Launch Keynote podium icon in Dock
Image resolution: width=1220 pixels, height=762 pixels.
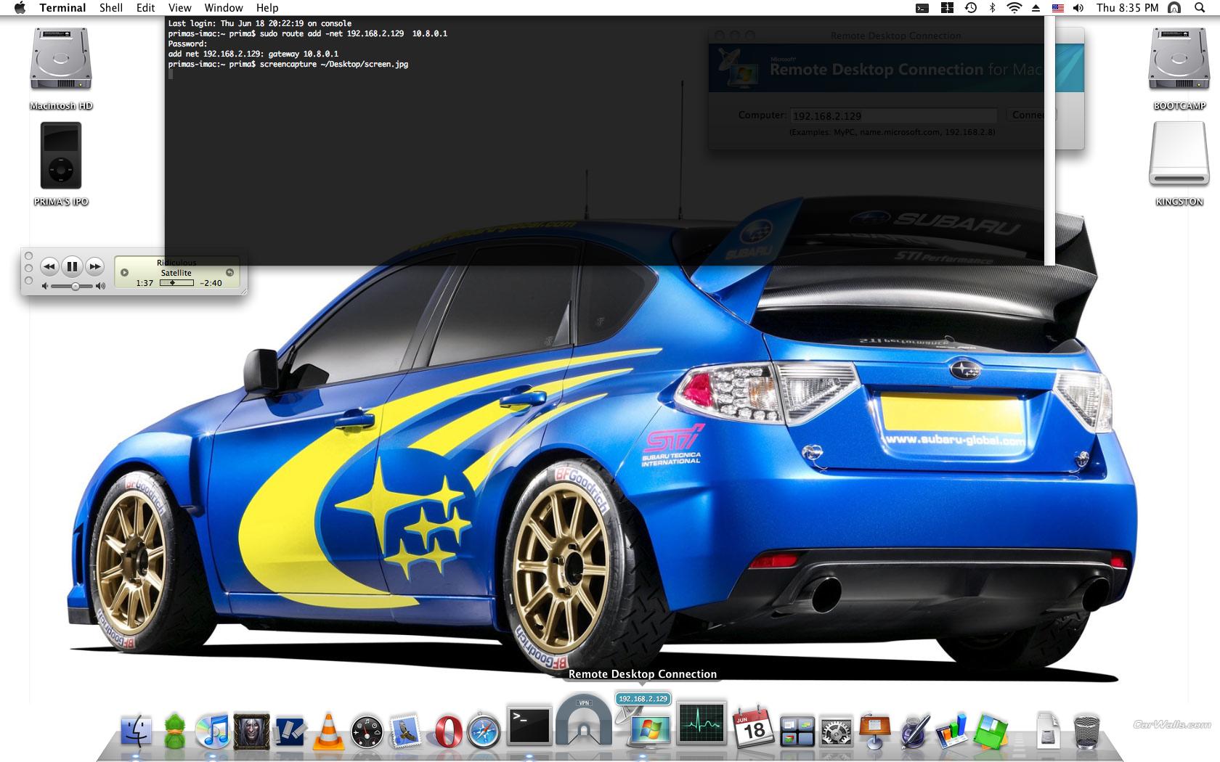875,731
